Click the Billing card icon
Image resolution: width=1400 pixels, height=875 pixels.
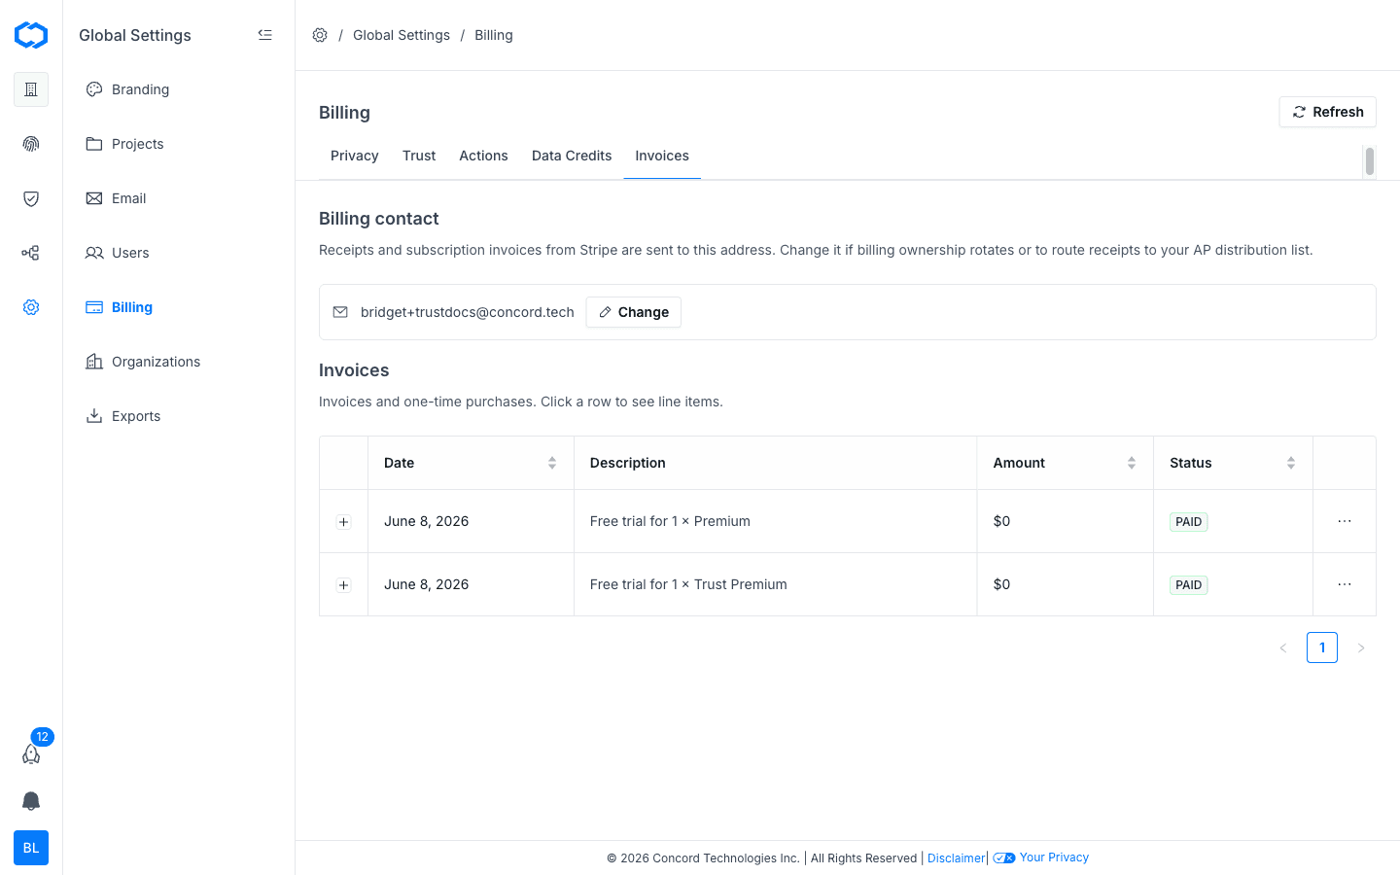point(94,307)
